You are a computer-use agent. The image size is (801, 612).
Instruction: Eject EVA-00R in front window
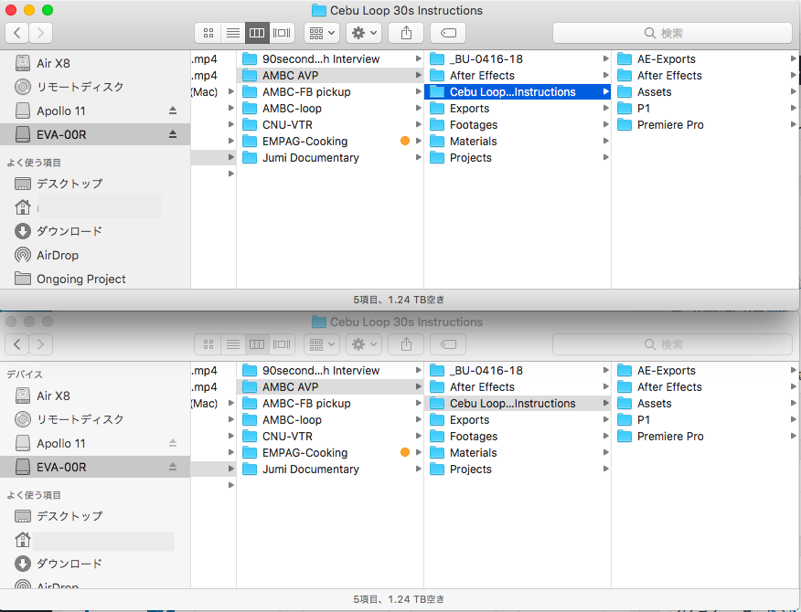(x=173, y=134)
